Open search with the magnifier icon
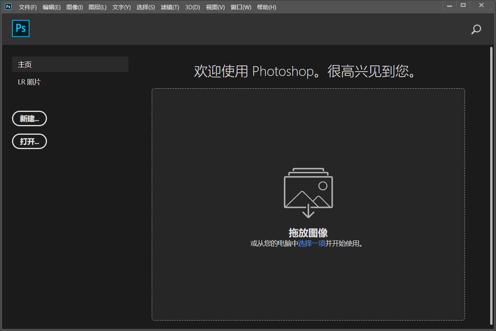 pyautogui.click(x=476, y=29)
